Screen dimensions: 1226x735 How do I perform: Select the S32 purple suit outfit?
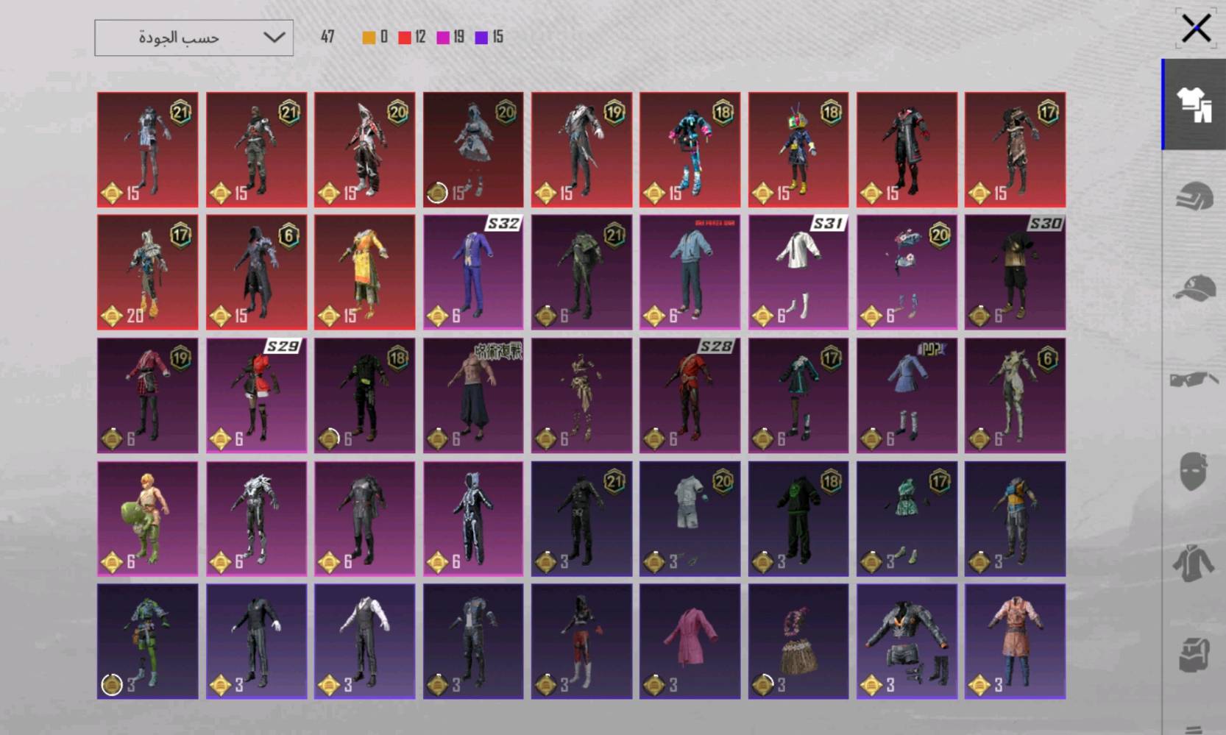click(x=473, y=272)
